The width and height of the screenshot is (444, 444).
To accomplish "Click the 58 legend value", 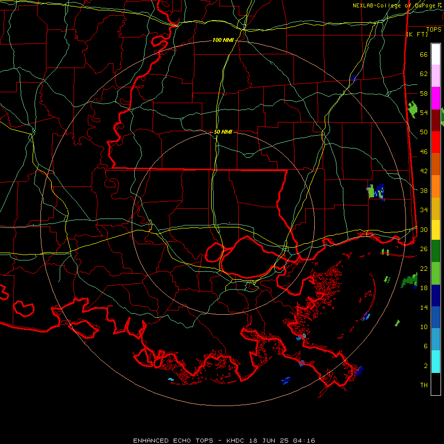I will click(x=424, y=93).
